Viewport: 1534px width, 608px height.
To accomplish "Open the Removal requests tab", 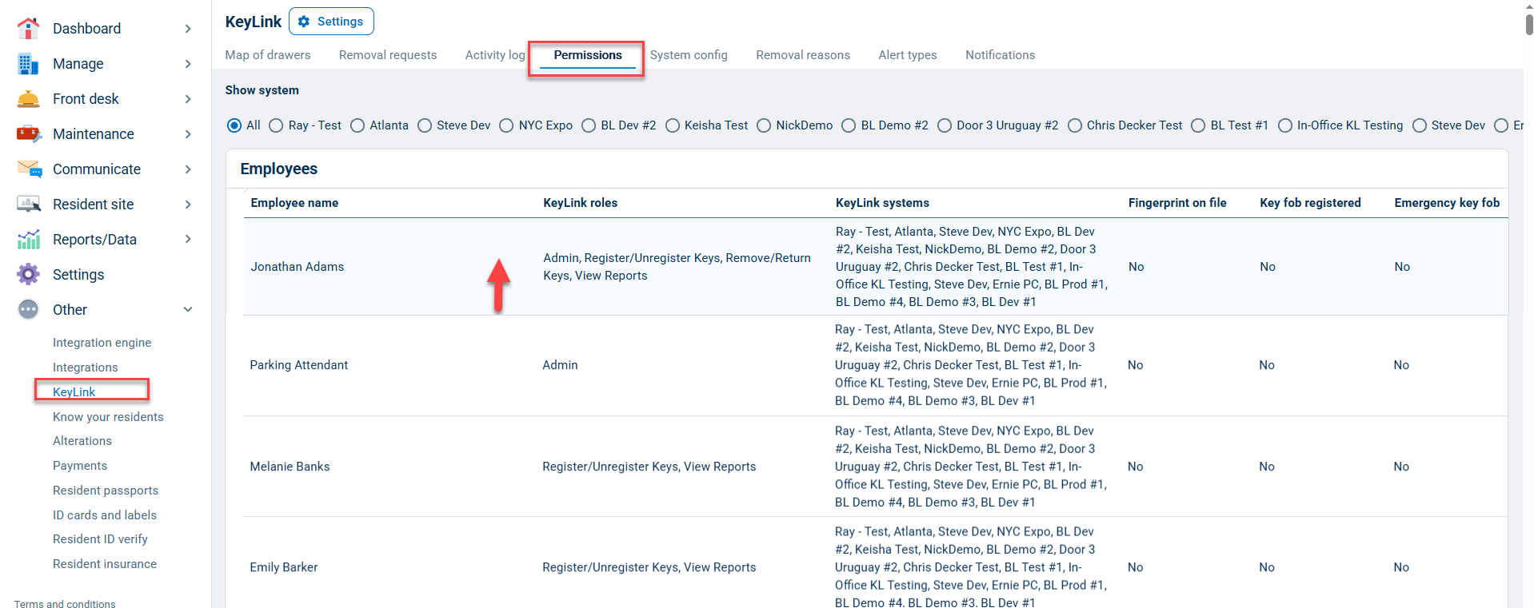I will (x=388, y=55).
